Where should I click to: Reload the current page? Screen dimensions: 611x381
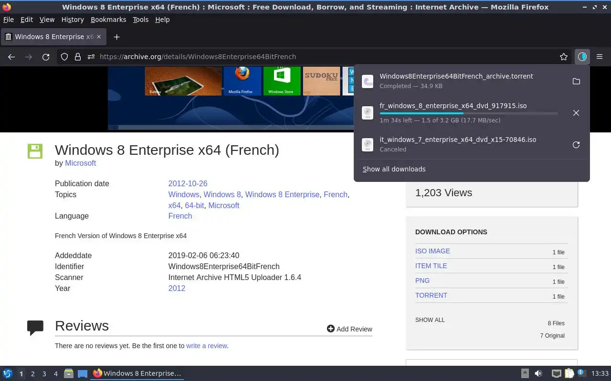click(46, 57)
